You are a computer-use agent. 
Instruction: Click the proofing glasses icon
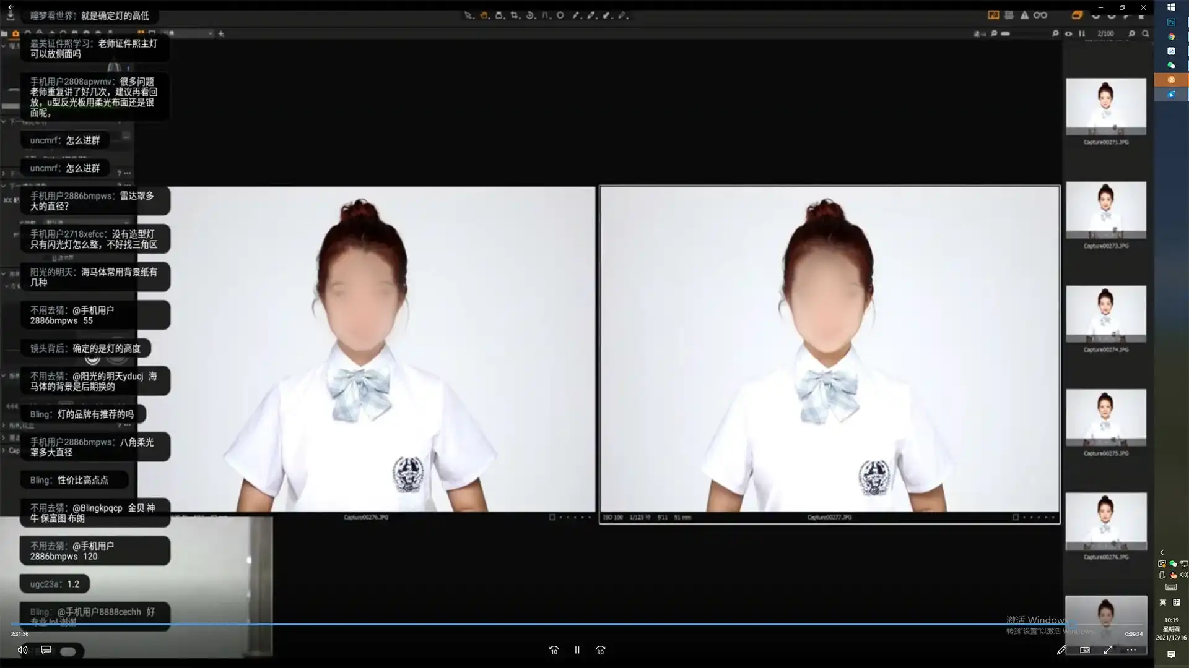(x=1040, y=15)
